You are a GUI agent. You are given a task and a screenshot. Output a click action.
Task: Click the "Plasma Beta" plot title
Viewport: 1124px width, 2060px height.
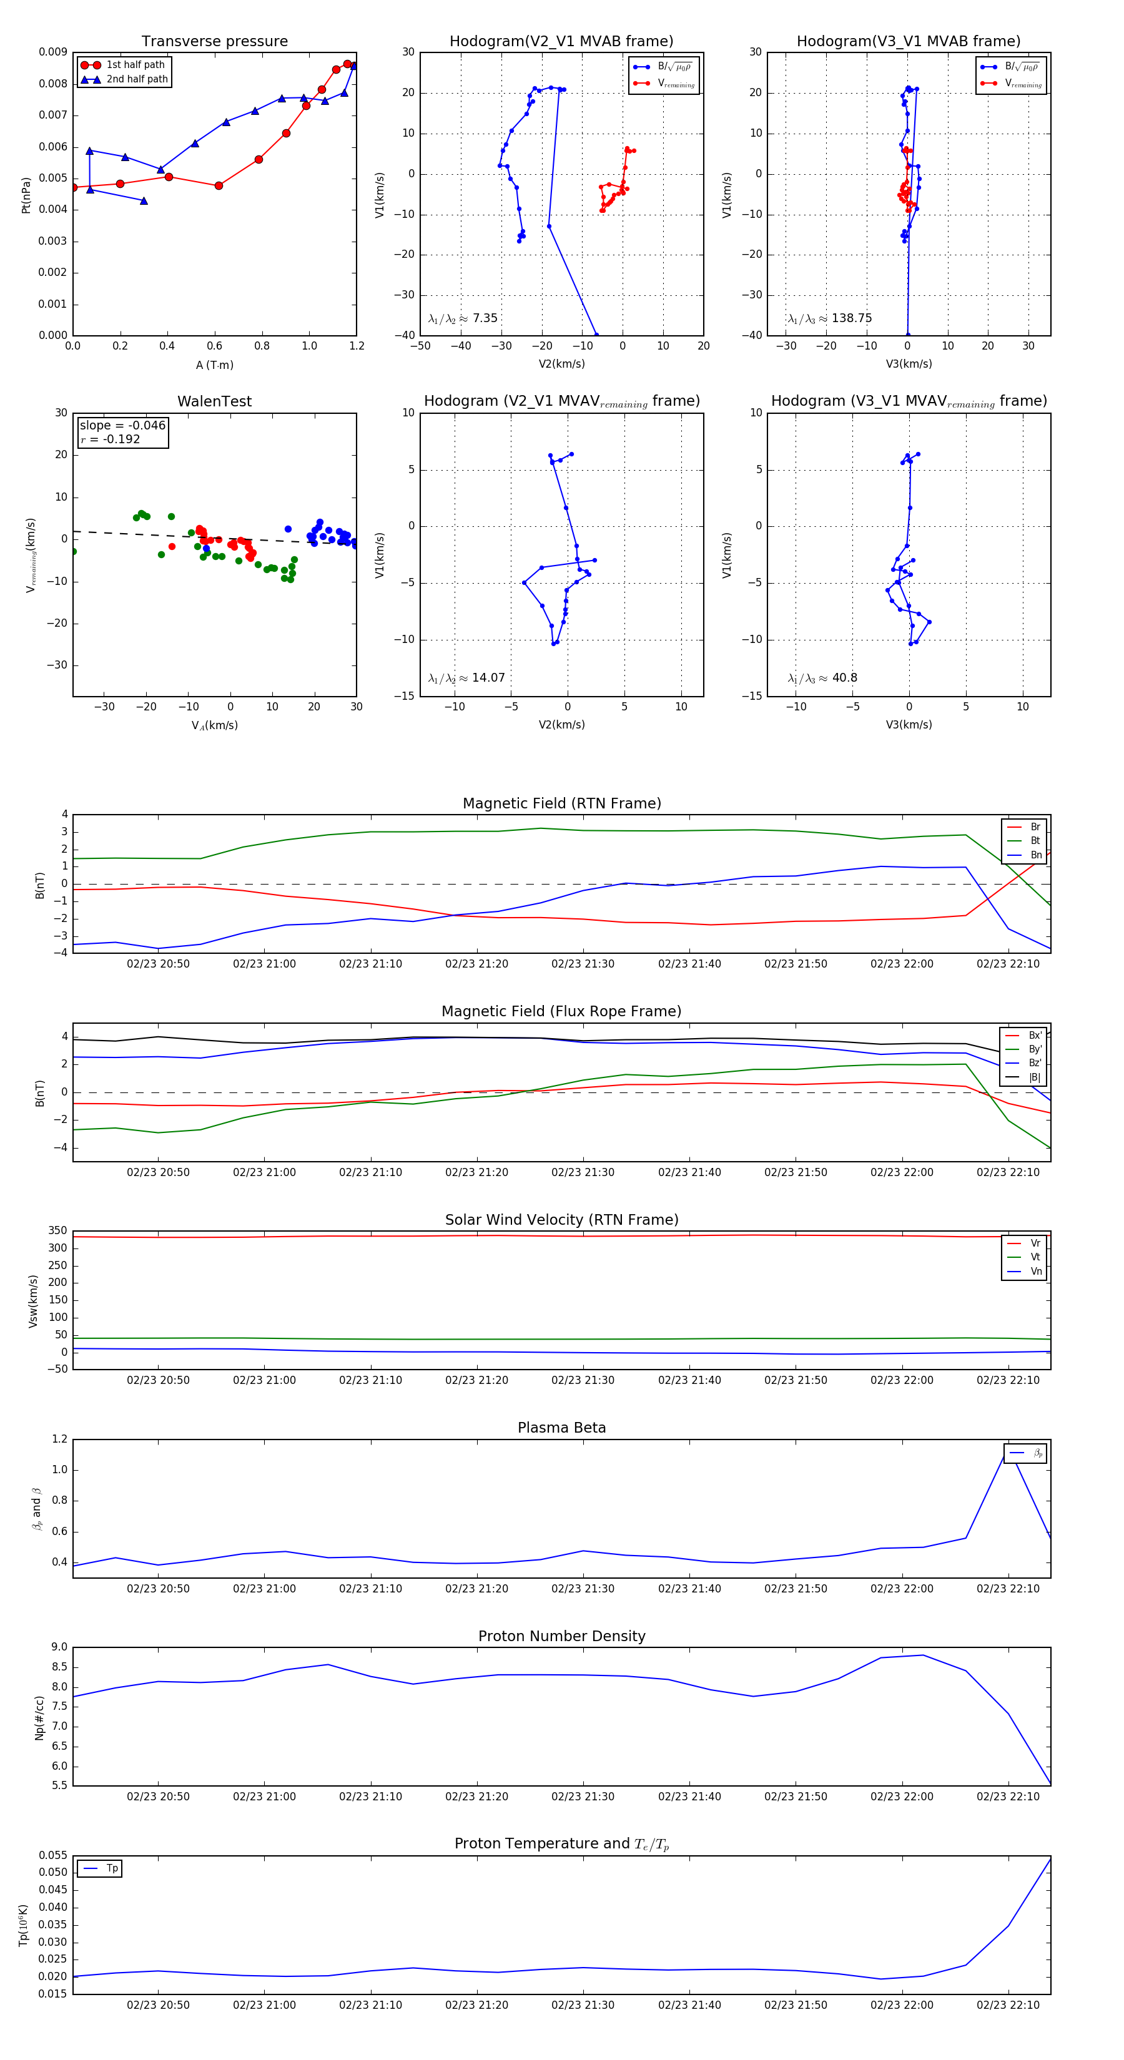tap(561, 1428)
